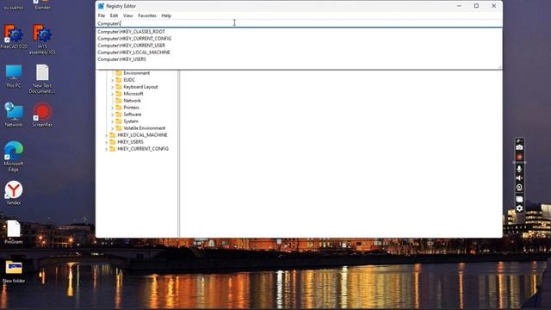551x310 pixels.
Task: Open the ScreenRec gallery icon
Action: tap(519, 199)
